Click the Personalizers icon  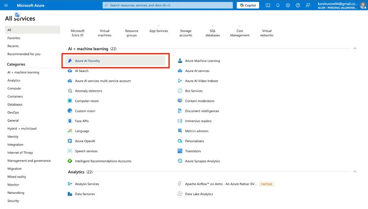coord(180,141)
